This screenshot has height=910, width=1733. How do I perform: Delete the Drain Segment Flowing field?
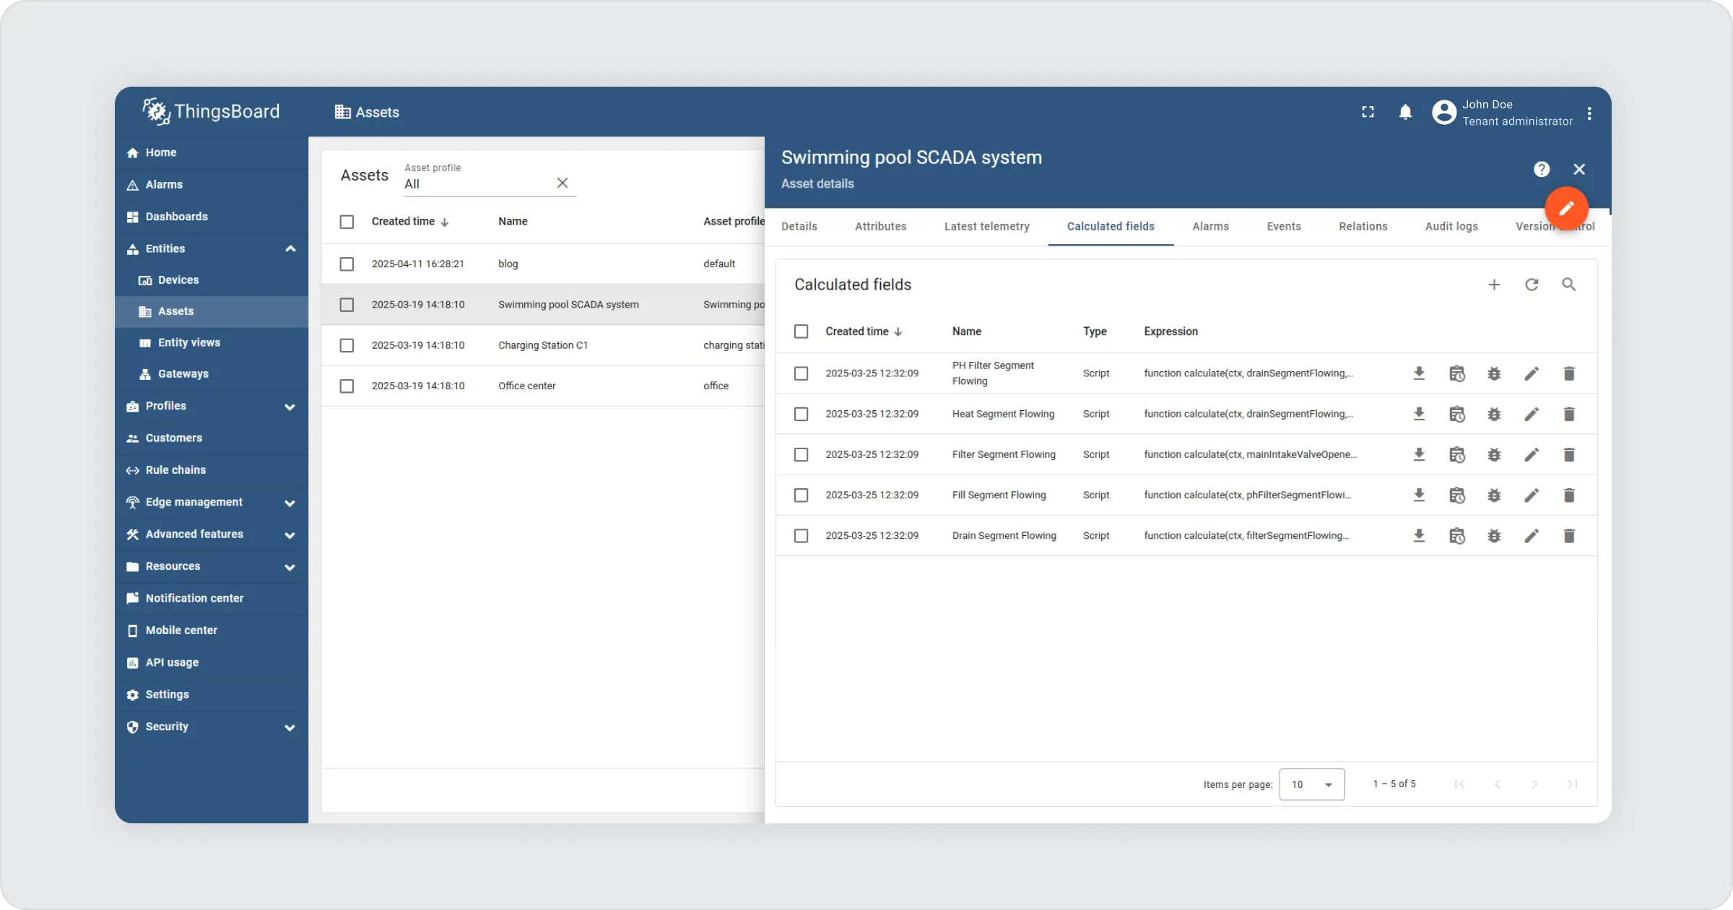pos(1569,536)
